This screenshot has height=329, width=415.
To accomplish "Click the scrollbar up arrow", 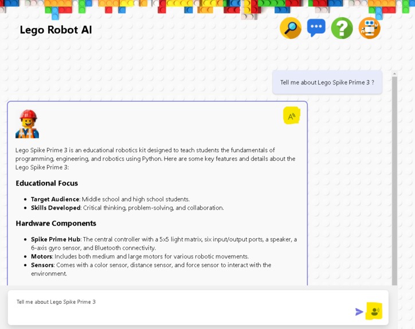I will pos(394,73).
